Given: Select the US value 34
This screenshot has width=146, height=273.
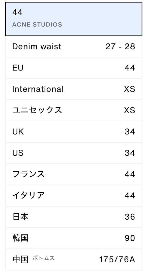Looking at the screenshot, I should (130, 153).
